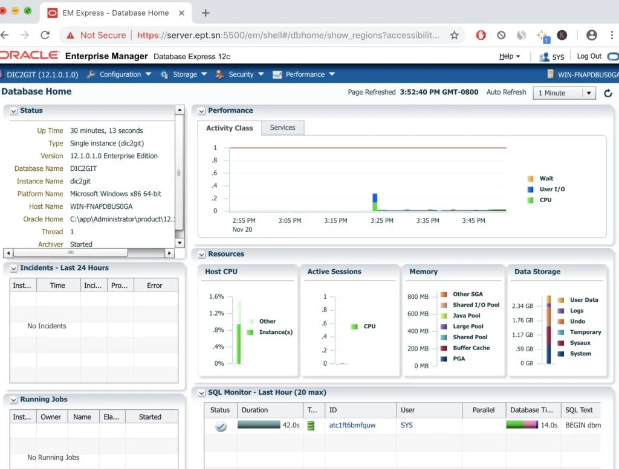Click User I/O legend color swatch
The height and width of the screenshot is (469, 619).
531,189
